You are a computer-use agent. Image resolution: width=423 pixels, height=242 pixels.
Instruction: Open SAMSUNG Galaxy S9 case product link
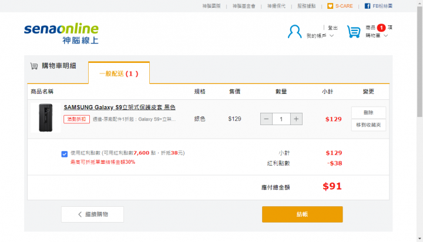click(119, 107)
